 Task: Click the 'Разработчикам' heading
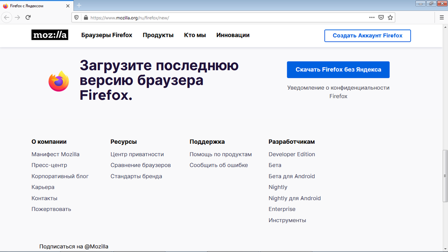click(292, 142)
